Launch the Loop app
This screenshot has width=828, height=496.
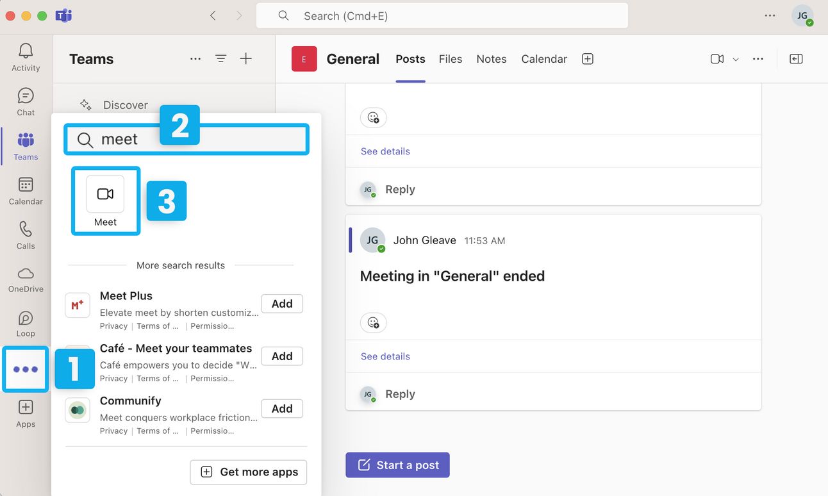pyautogui.click(x=26, y=324)
